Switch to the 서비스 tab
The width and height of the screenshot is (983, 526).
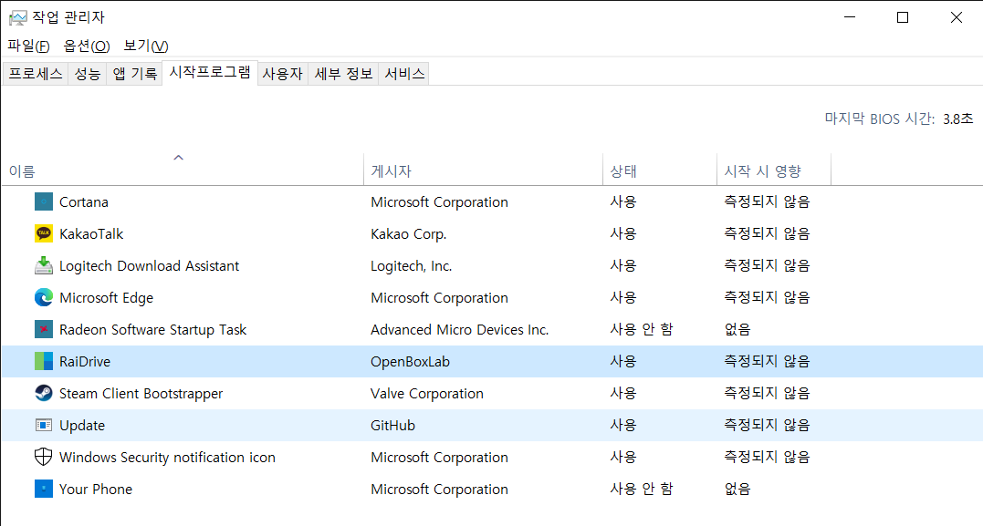click(x=404, y=74)
